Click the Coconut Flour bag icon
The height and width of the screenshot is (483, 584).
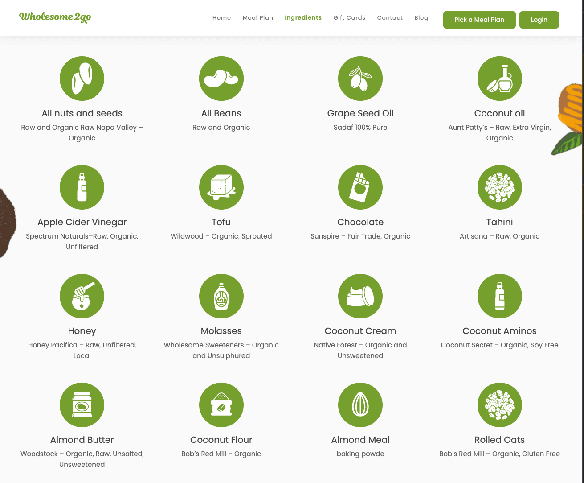tap(221, 405)
